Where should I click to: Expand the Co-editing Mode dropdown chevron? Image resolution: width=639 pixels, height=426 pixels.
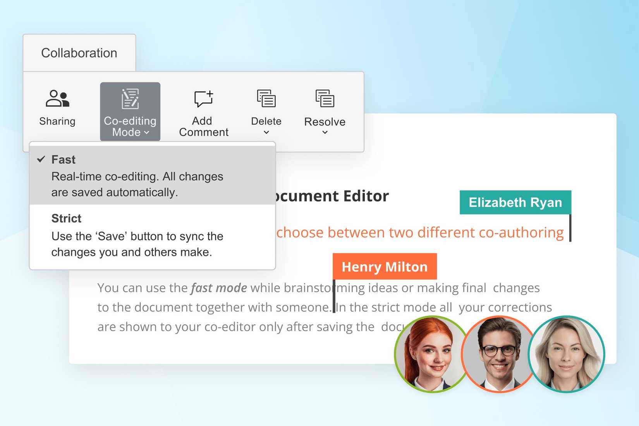pos(146,133)
